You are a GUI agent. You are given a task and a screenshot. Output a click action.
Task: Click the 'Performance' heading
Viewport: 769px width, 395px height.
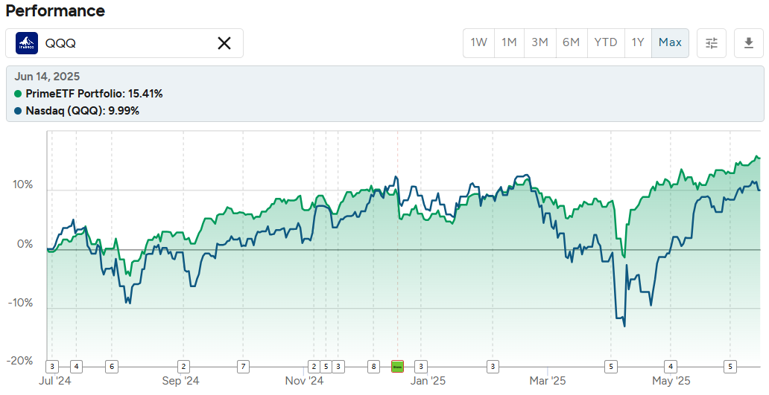(x=55, y=10)
